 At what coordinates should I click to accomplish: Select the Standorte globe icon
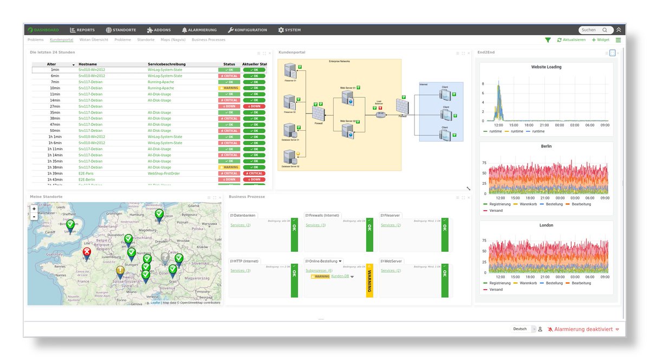109,30
